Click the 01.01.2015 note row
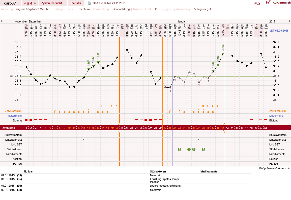 point(126,175)
